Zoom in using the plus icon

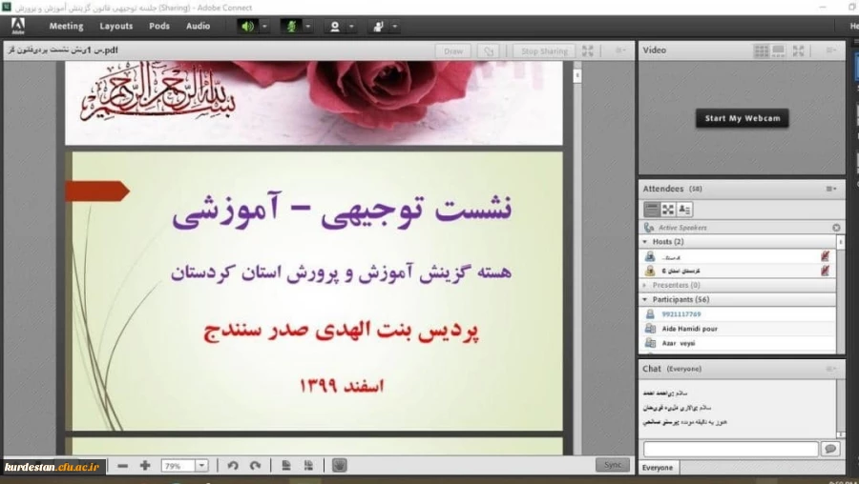coord(145,466)
